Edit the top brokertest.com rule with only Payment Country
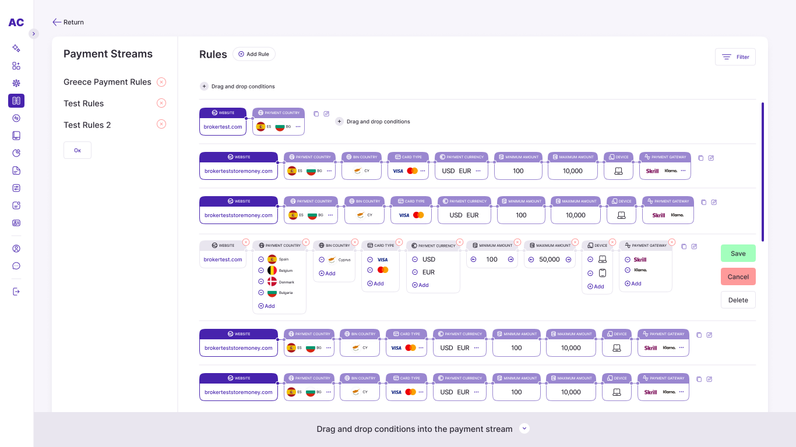This screenshot has height=447, width=796. tap(326, 113)
